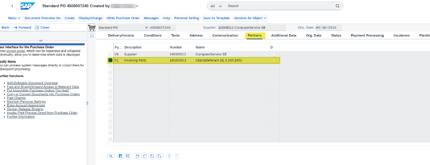This screenshot has height=165, width=430.
Task: Click the next page down-arrow icon
Action: (153, 156)
